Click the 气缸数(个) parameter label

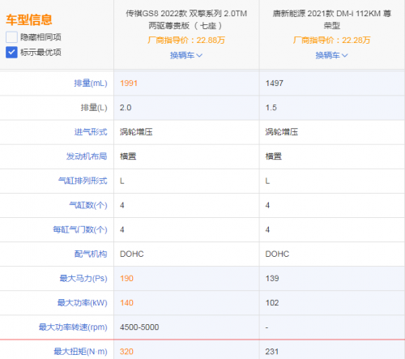[x=88, y=205]
